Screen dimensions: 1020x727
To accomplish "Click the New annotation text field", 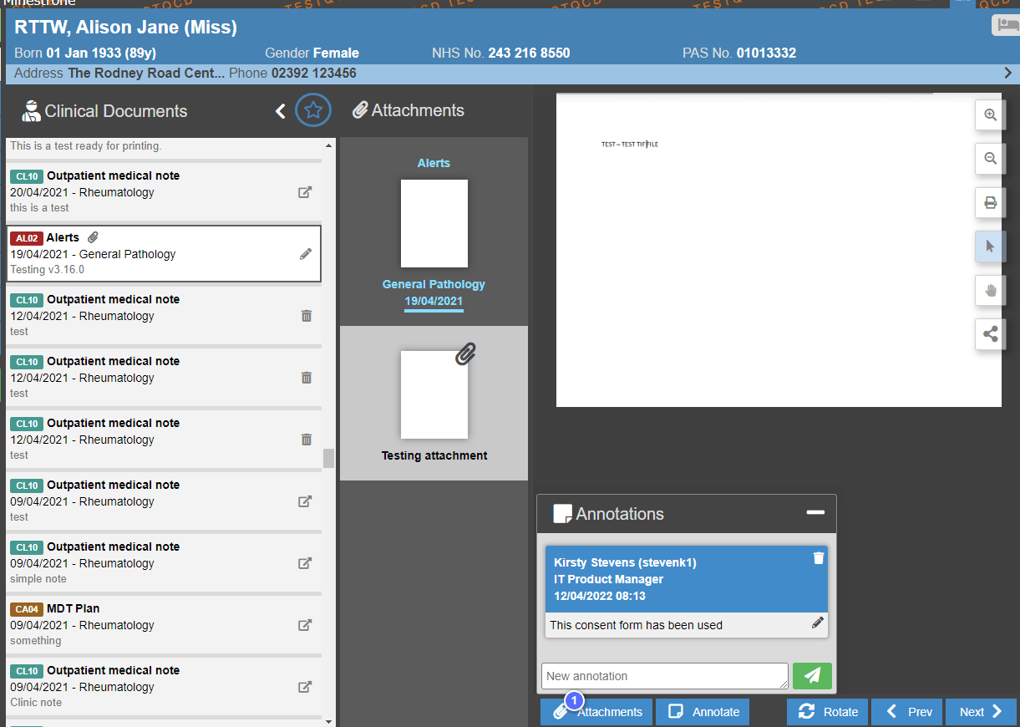I will tap(664, 676).
